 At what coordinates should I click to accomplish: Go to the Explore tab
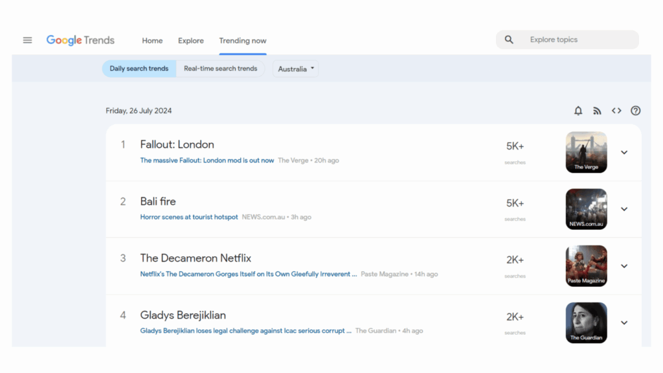(191, 41)
